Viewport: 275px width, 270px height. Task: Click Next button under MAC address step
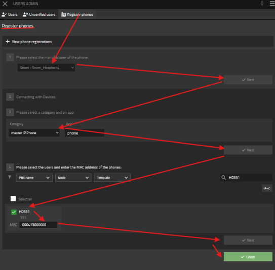[x=248, y=240]
